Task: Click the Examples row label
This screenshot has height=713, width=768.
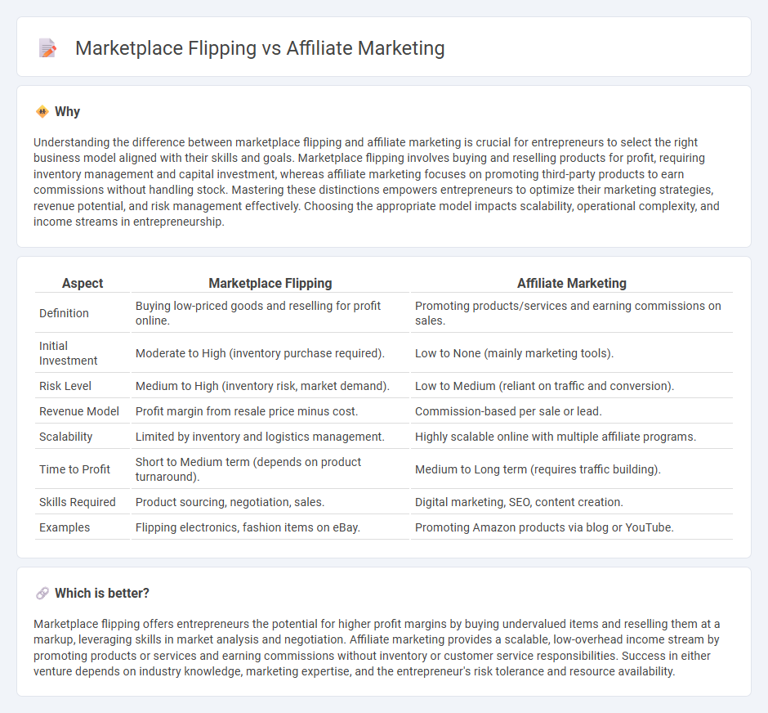Action: coord(65,527)
